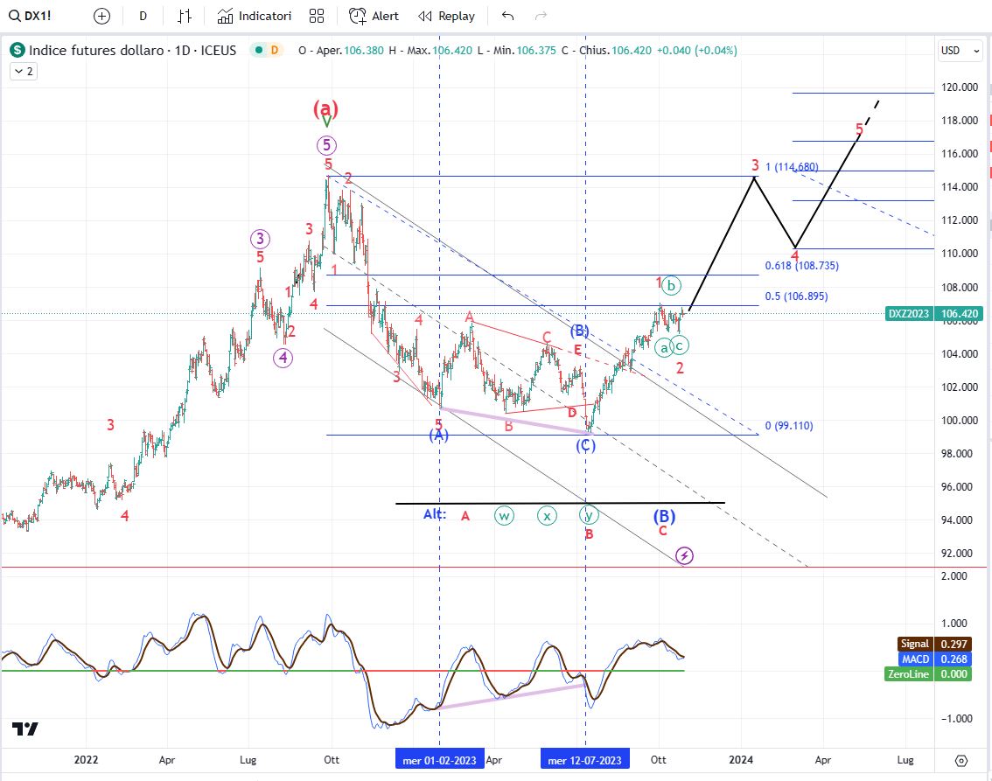992x781 pixels.
Task: Toggle the D delayed data badge
Action: [x=275, y=50]
